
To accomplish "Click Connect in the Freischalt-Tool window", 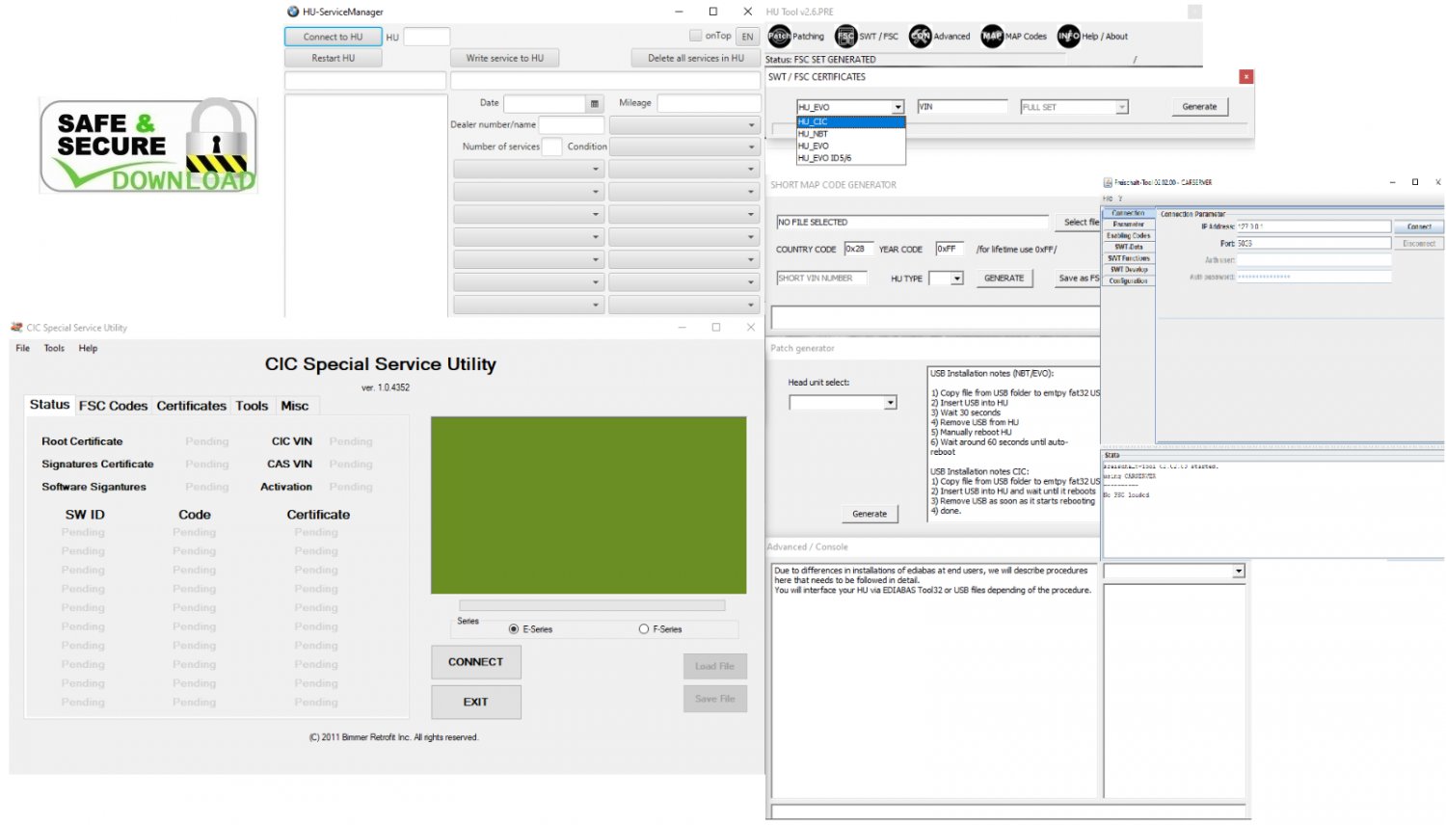I will coord(1418,226).
